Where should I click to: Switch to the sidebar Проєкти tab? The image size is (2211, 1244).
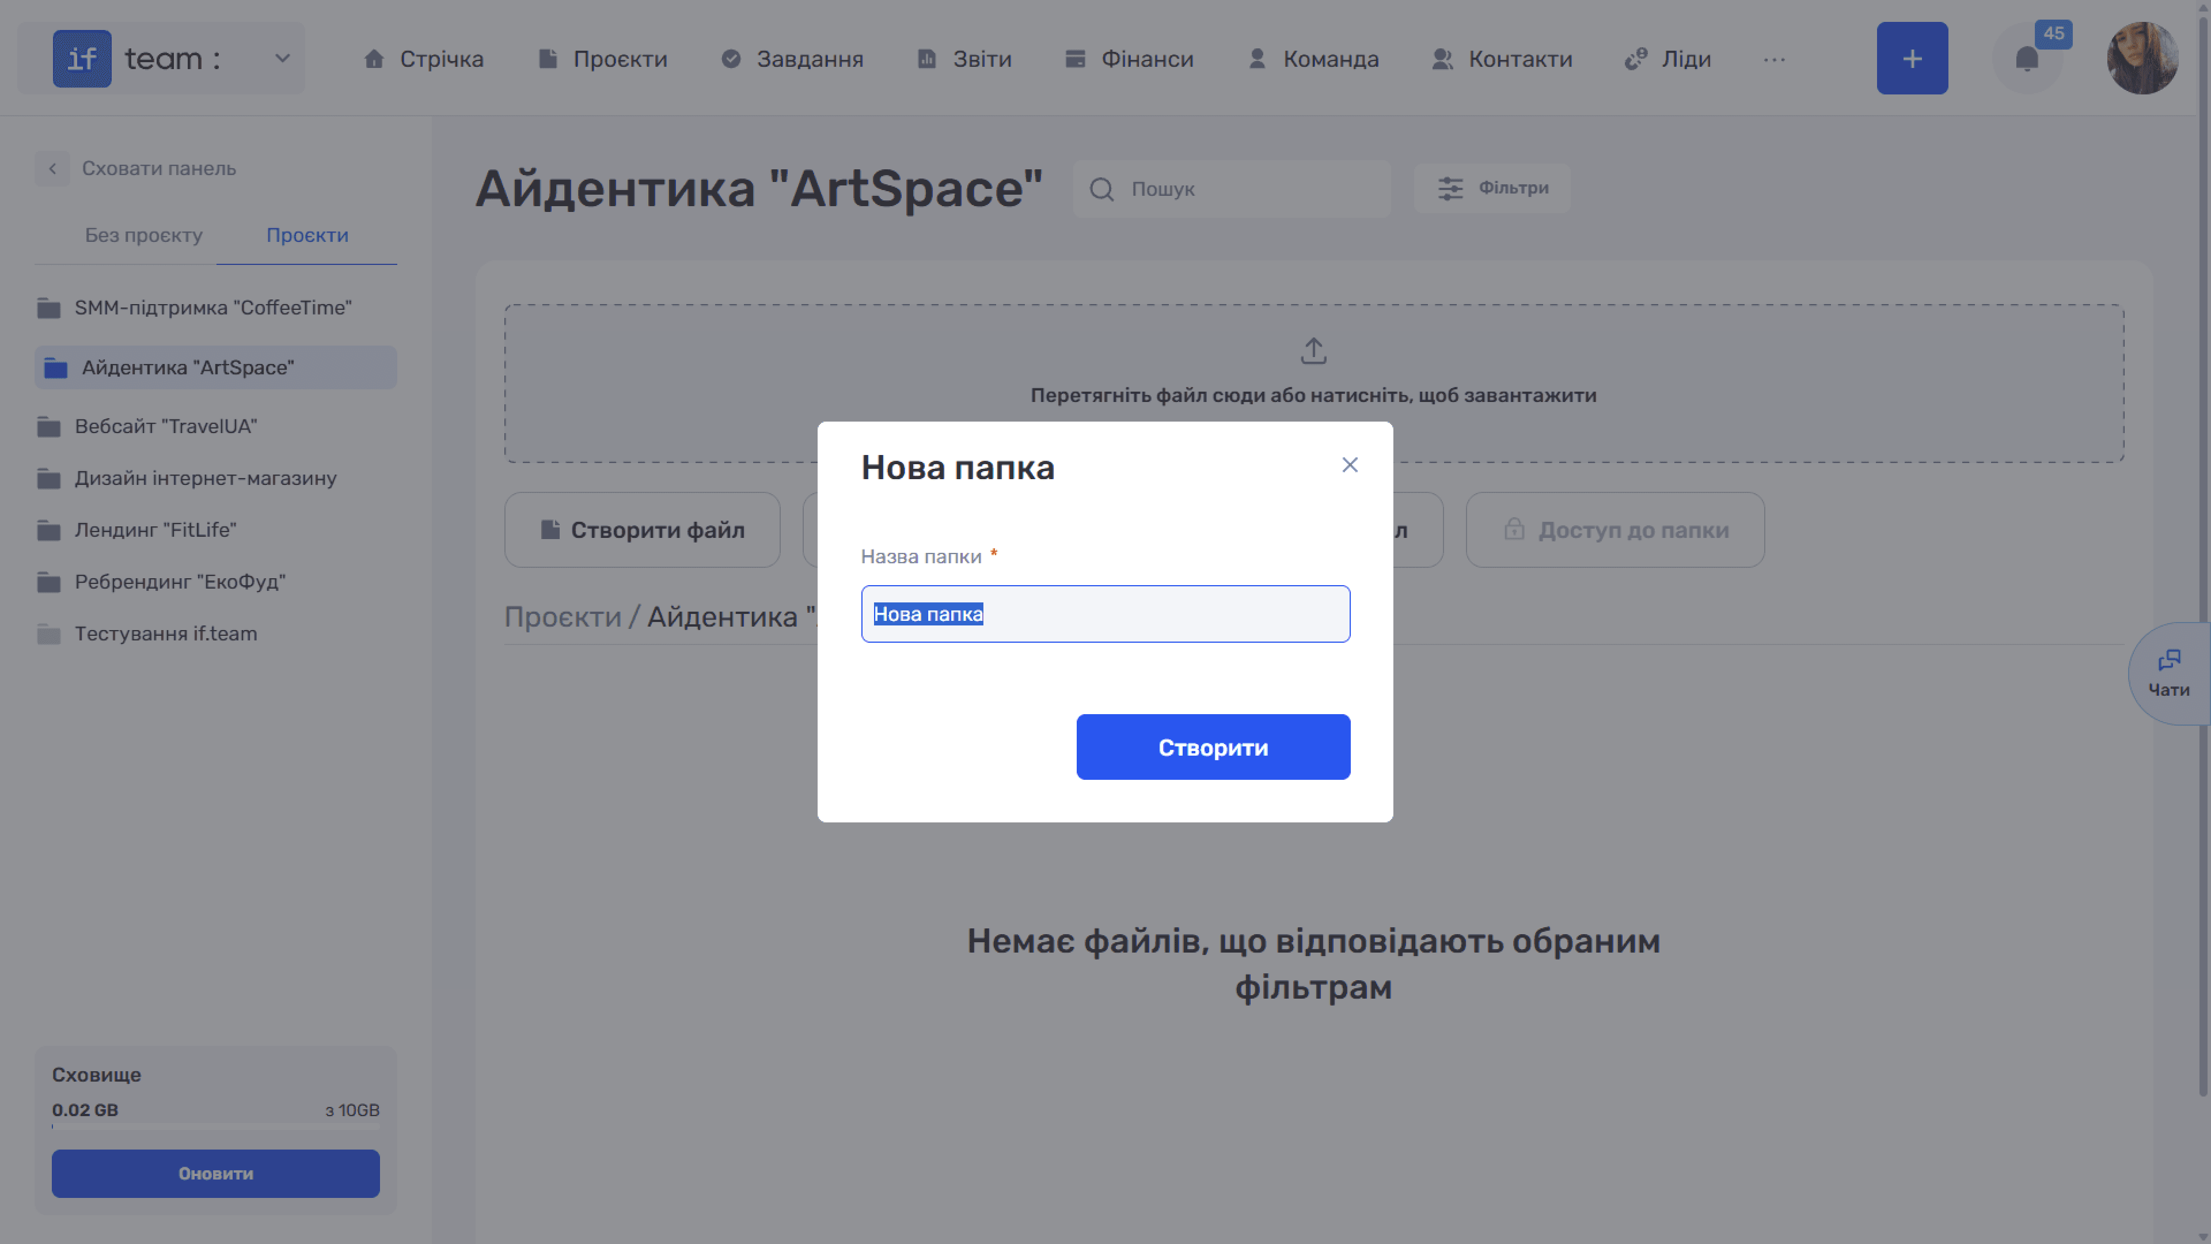pyautogui.click(x=307, y=235)
